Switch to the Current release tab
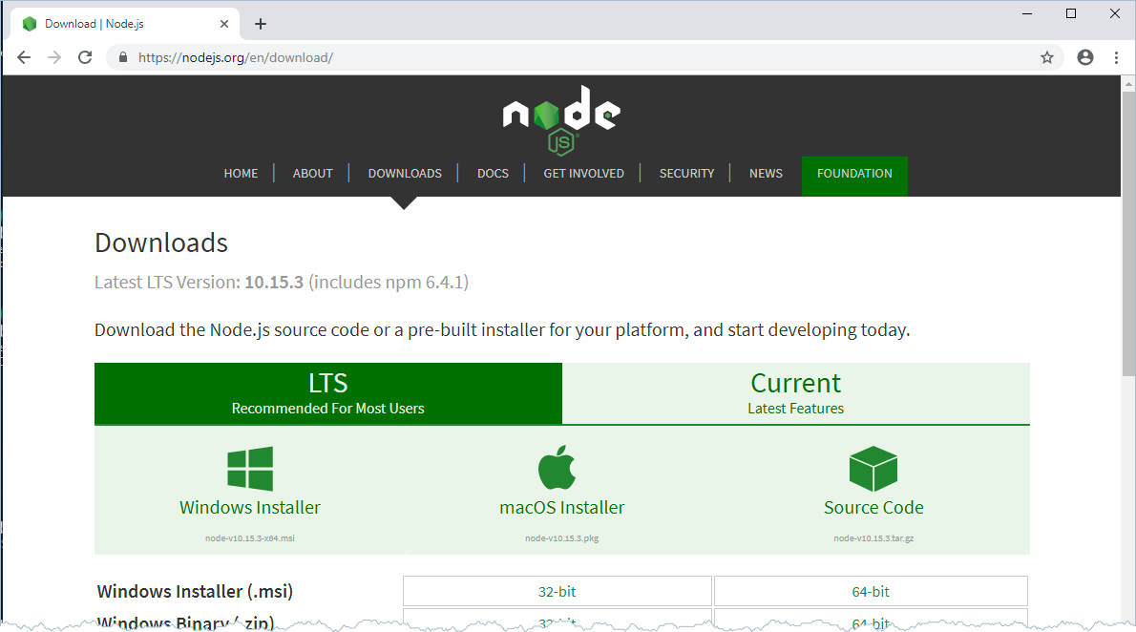 pyautogui.click(x=795, y=393)
